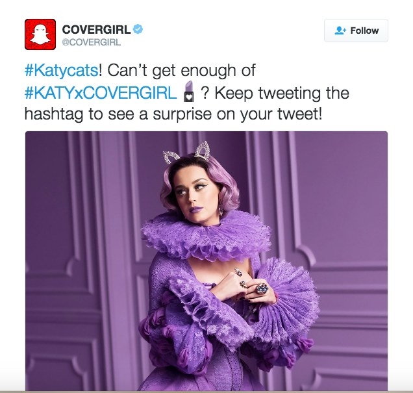Image resolution: width=413 pixels, height=393 pixels.
Task: Click the 'Keep tweeting the' text
Action: 282,93
